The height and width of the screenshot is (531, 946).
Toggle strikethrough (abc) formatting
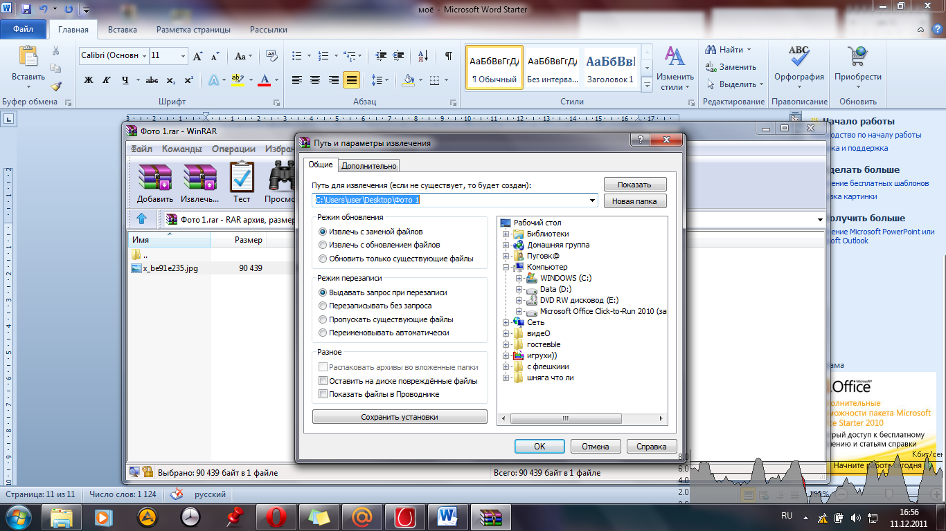[x=152, y=80]
